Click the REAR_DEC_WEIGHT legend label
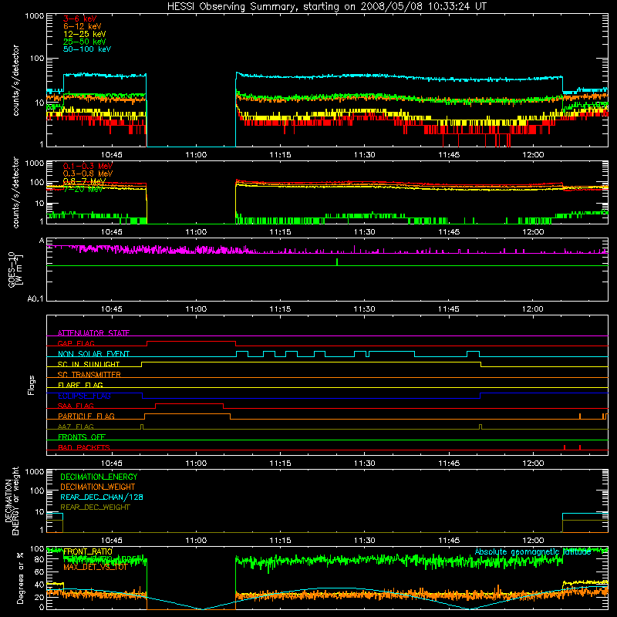The width and height of the screenshot is (617, 617). [x=95, y=507]
